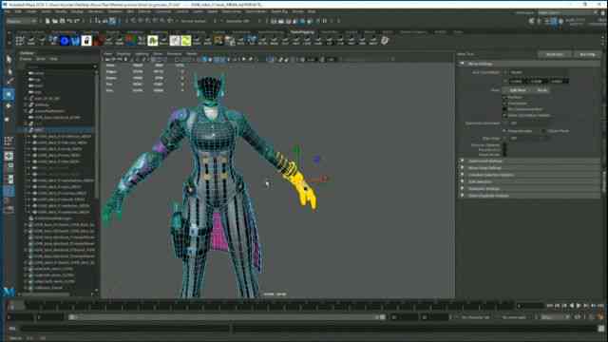Click the blue W icon on the shelf
The image size is (608, 342).
coord(75,40)
